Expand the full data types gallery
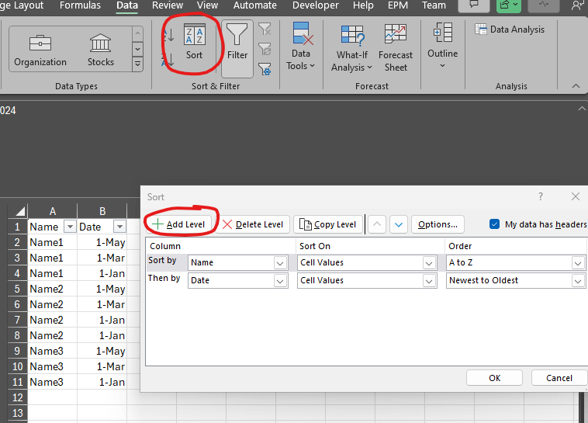This screenshot has height=423, width=588. pos(137,64)
